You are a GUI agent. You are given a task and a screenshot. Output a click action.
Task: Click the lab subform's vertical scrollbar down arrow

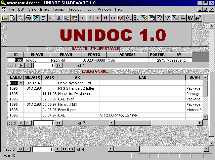(x=205, y=117)
